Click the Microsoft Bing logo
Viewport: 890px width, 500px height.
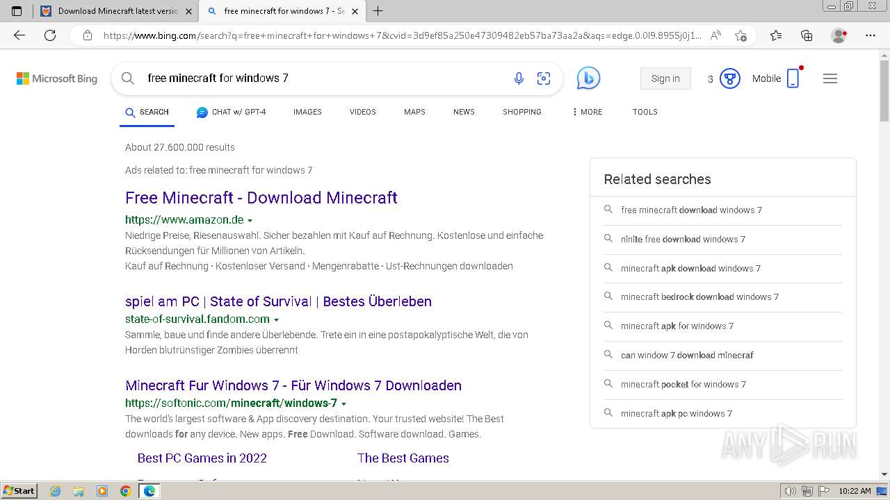(57, 78)
